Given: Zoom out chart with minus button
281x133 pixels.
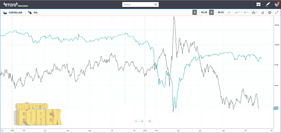Looking at the screenshot, I should tap(136, 121).
